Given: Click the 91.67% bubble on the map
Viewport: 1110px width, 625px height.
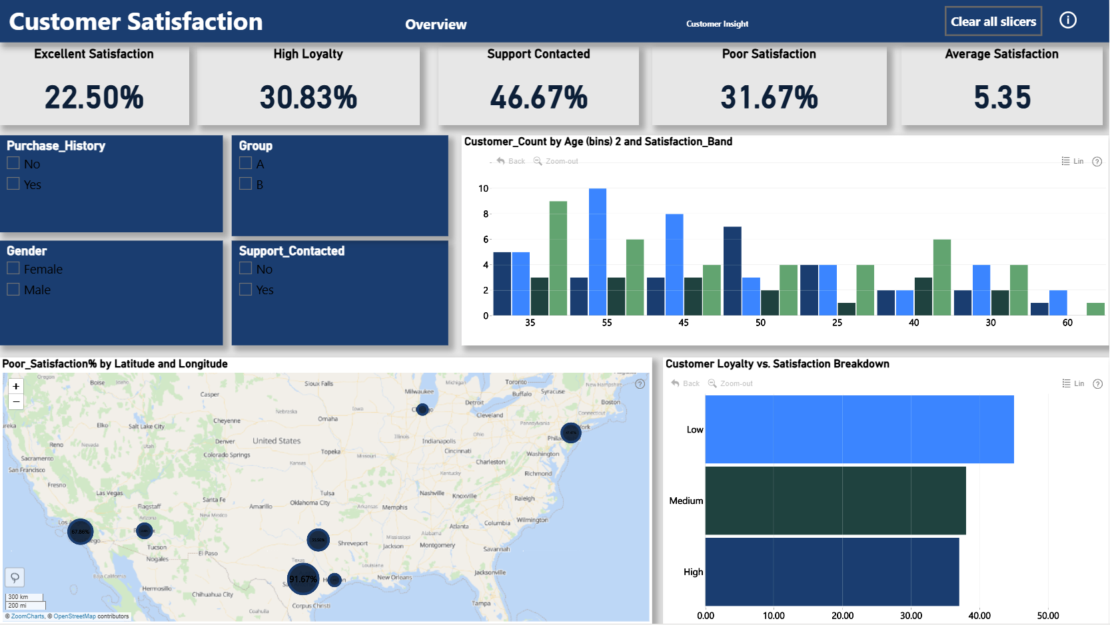Looking at the screenshot, I should [303, 579].
